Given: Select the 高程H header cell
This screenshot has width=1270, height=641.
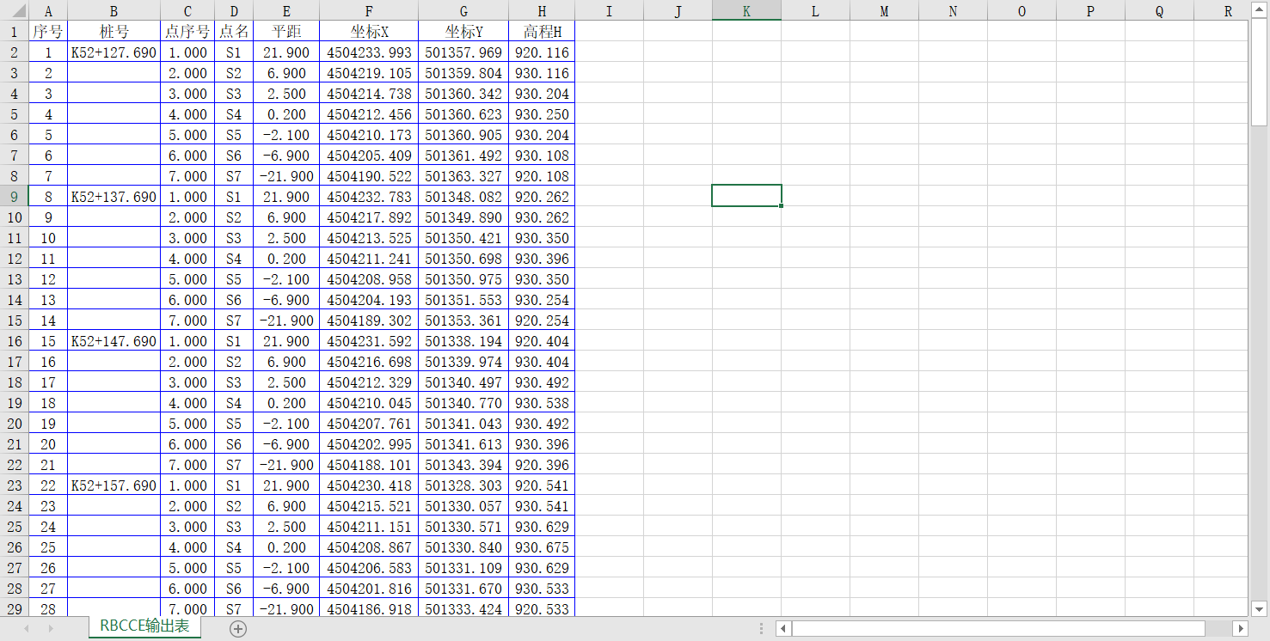Looking at the screenshot, I should click(542, 32).
